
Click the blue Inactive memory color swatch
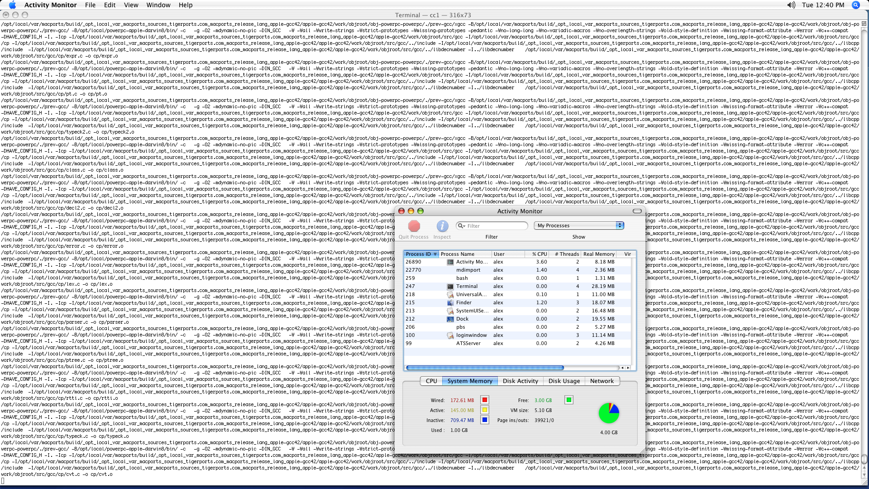point(485,420)
